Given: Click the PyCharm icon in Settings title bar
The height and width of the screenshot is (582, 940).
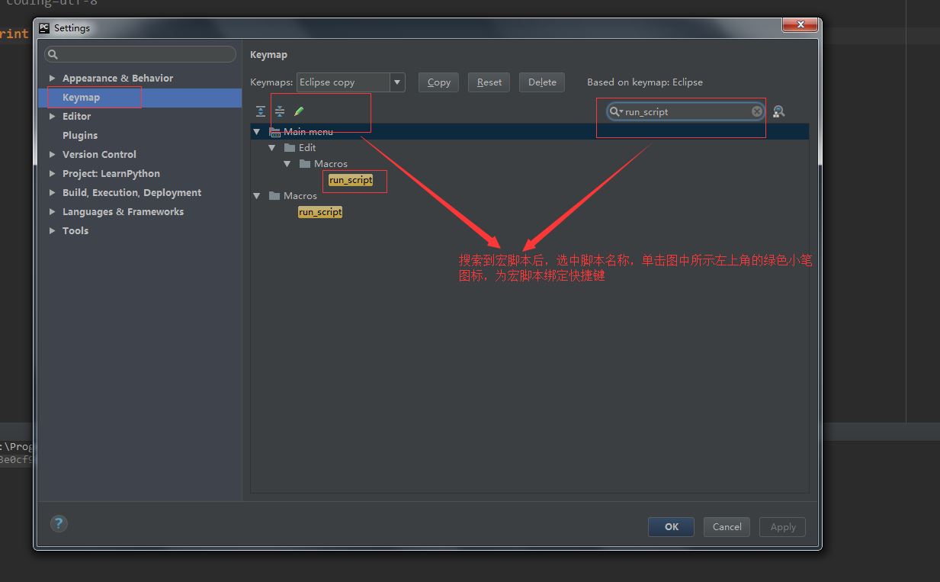Looking at the screenshot, I should point(44,27).
